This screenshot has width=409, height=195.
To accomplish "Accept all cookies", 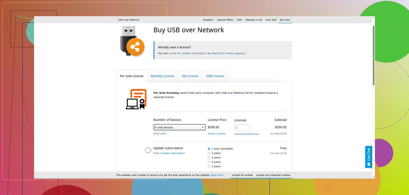I will (242, 175).
